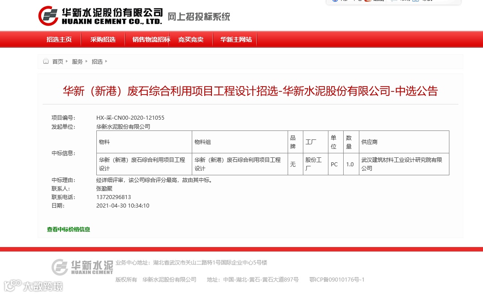Click the 单位 column header
The width and height of the screenshot is (483, 295).
(336, 142)
